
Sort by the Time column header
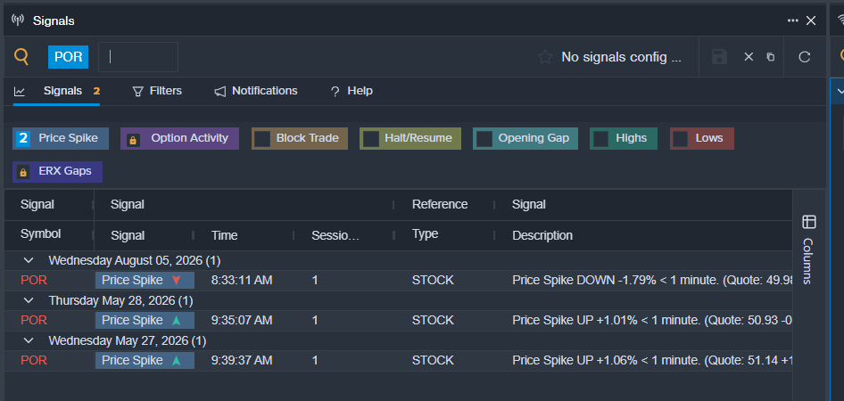click(x=225, y=235)
